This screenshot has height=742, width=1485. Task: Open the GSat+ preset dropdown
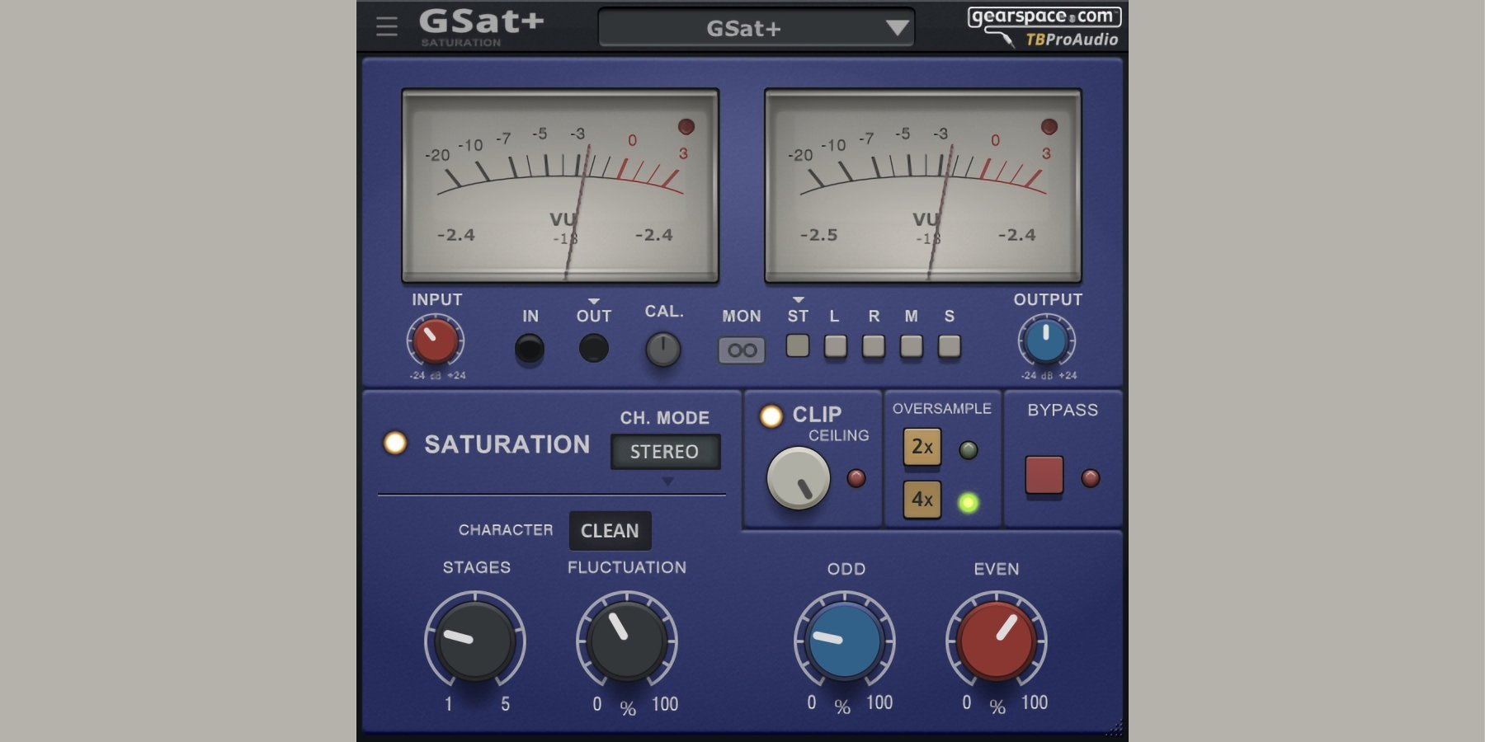756,29
